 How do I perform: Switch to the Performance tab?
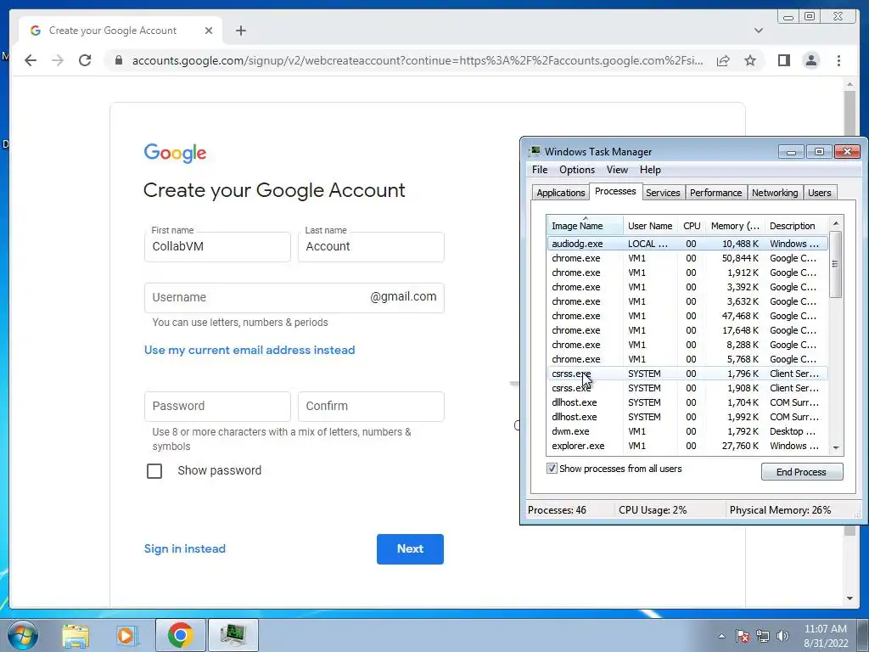[715, 193]
